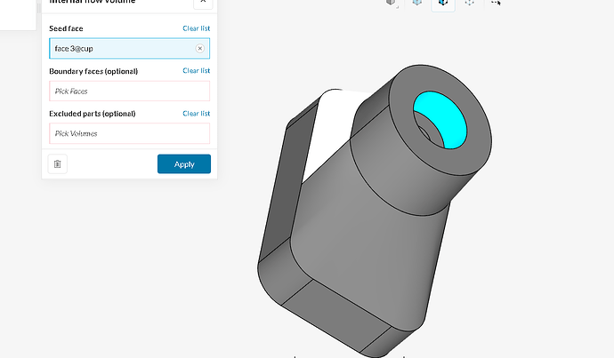The width and height of the screenshot is (614, 358).
Task: Activate the Pick Volumes excluded parts field
Action: (129, 133)
